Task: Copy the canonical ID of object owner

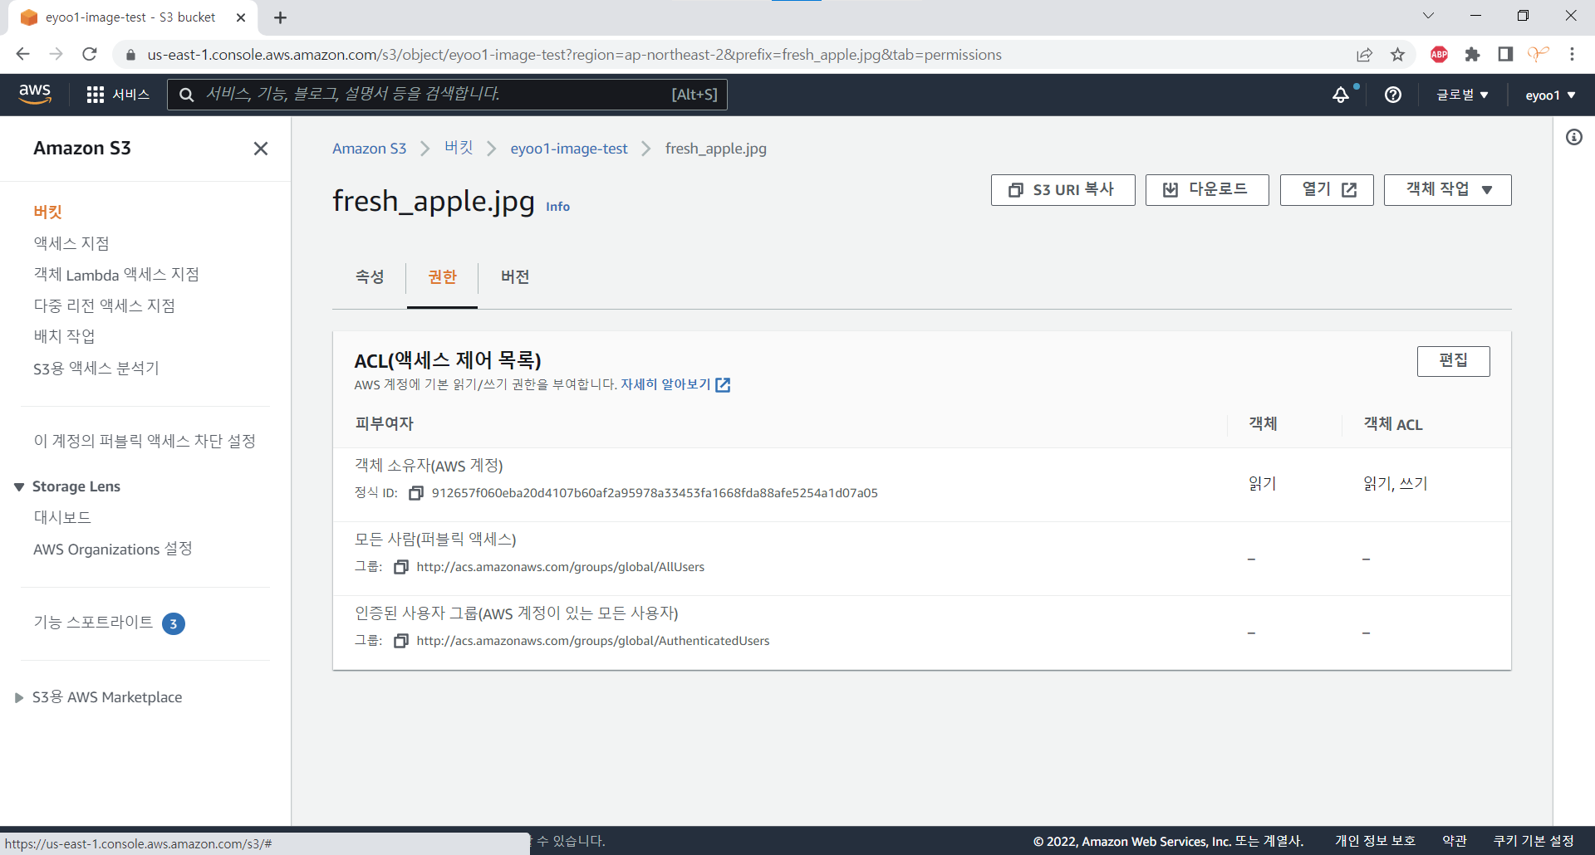Action: click(x=416, y=493)
